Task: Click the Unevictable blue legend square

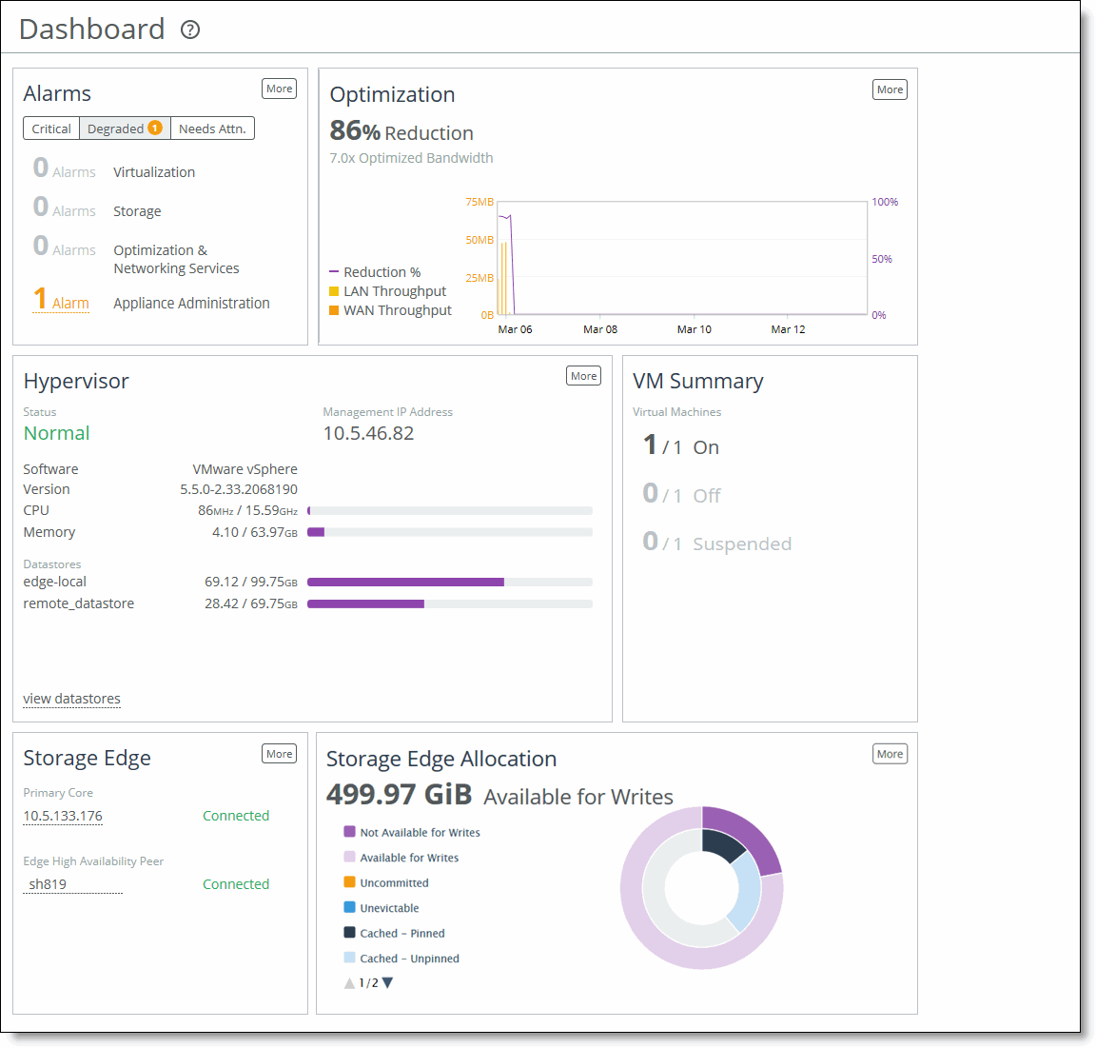Action: tap(349, 908)
